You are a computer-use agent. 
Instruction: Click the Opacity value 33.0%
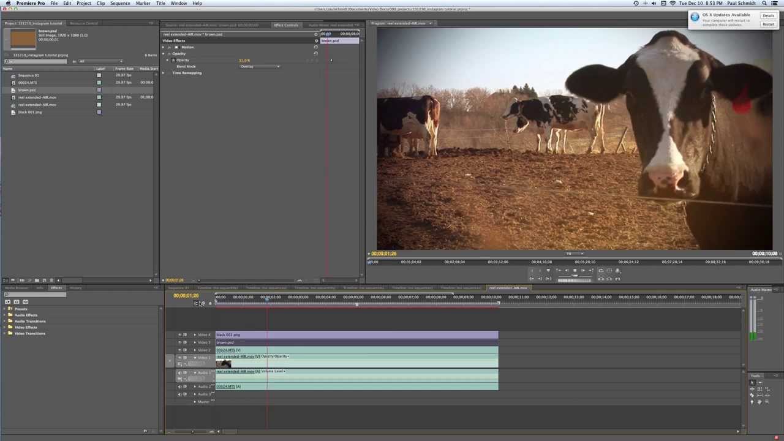click(244, 60)
